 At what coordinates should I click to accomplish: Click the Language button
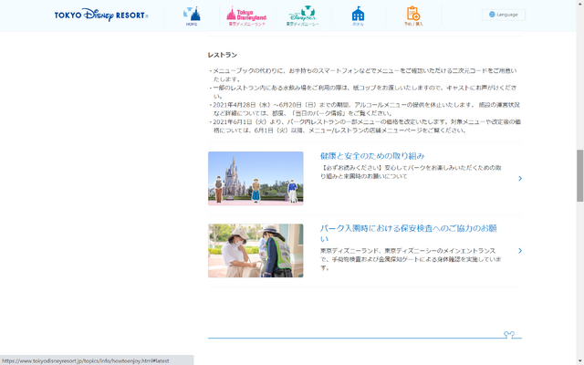tap(504, 15)
